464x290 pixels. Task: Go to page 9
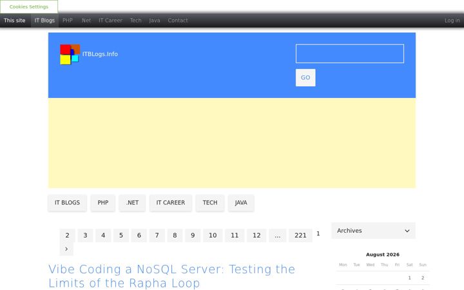(193, 235)
